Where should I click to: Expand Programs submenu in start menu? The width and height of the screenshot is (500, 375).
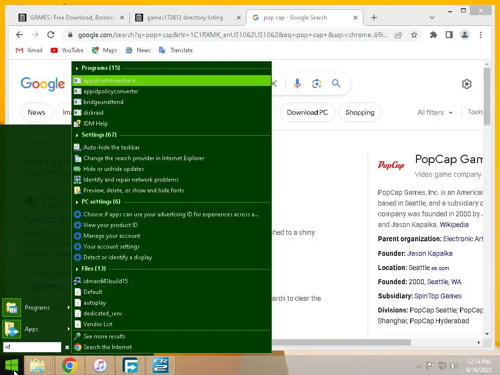pos(36,308)
